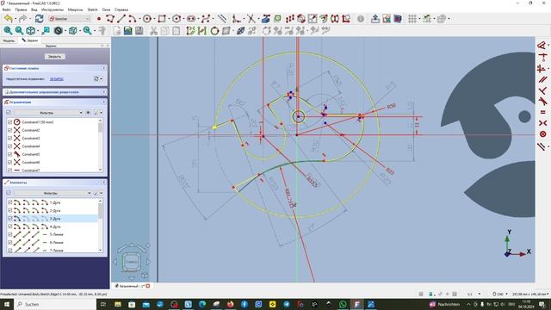
Task: Click the parallel constraint icon in right toolbar
Action: pos(542,79)
